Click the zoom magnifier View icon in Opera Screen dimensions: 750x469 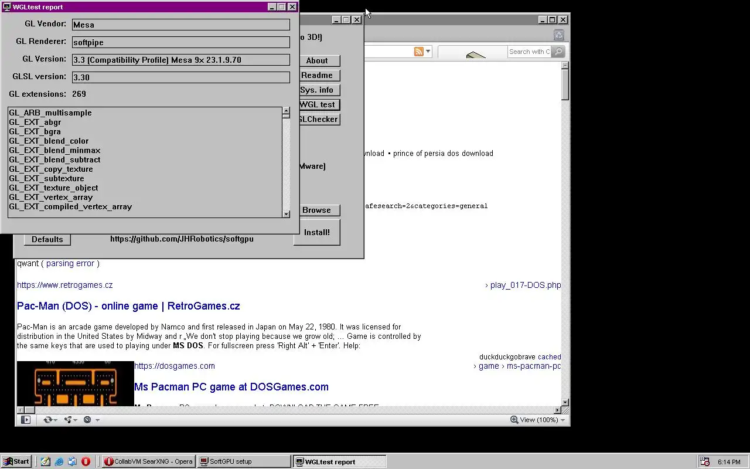point(514,420)
